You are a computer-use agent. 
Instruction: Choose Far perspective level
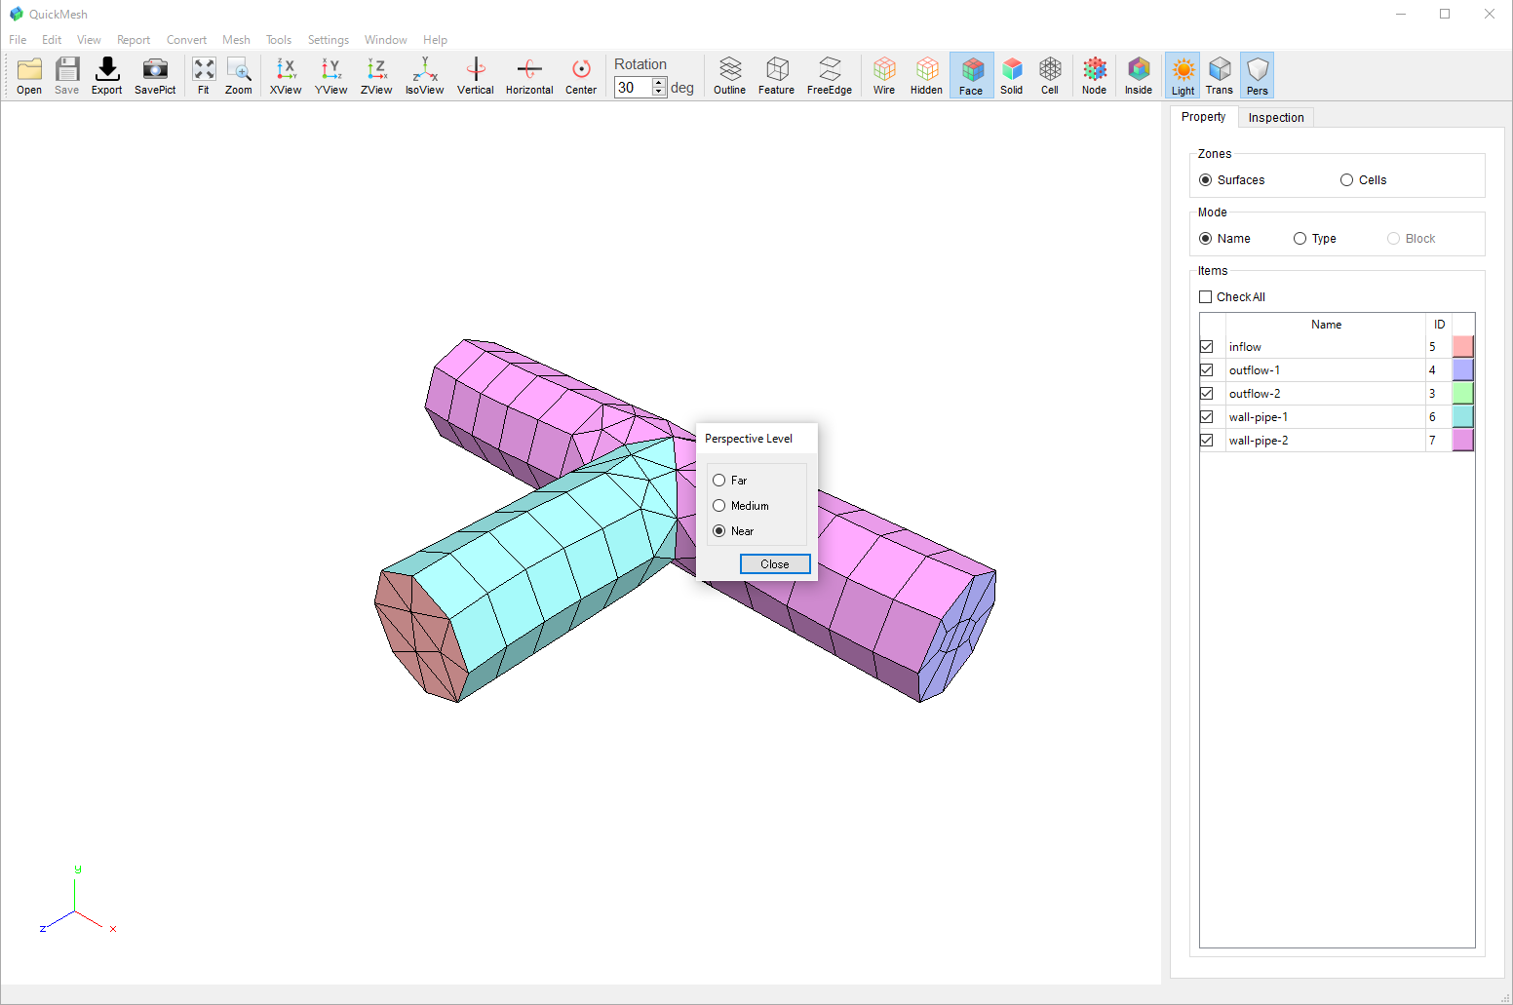point(719,481)
